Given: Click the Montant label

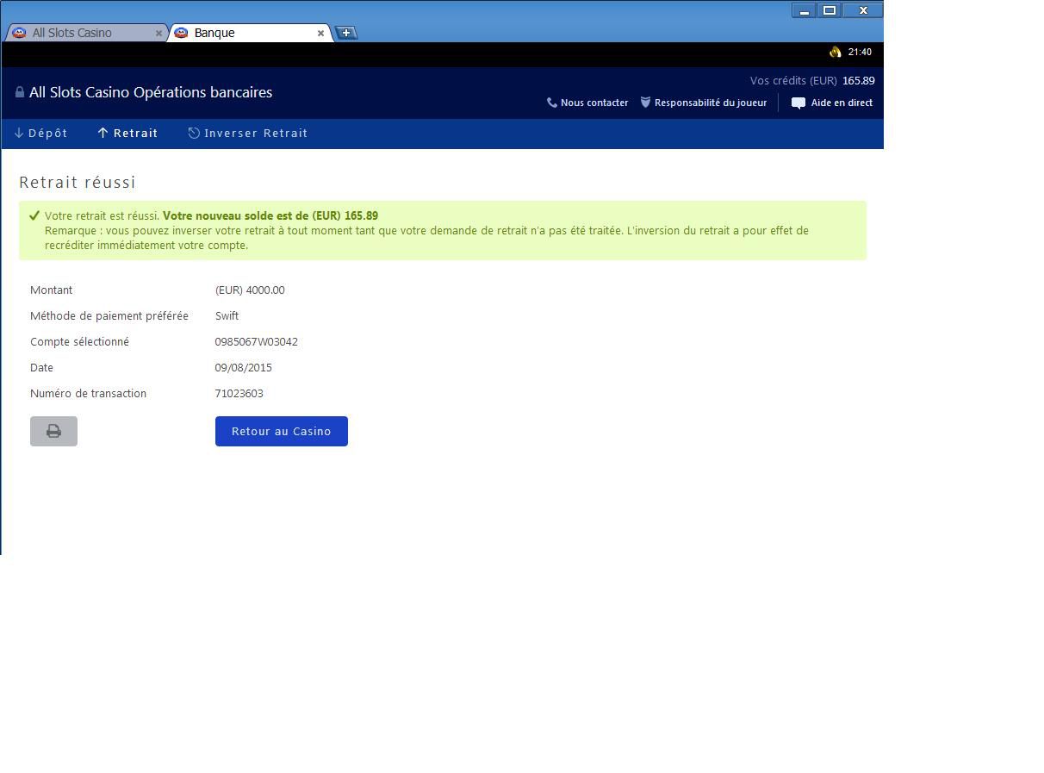Looking at the screenshot, I should pos(51,290).
